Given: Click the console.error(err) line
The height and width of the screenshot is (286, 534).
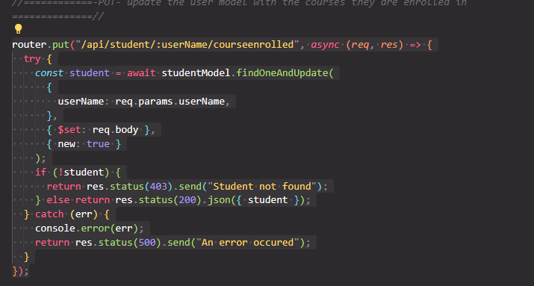Looking at the screenshot, I should 89,228.
